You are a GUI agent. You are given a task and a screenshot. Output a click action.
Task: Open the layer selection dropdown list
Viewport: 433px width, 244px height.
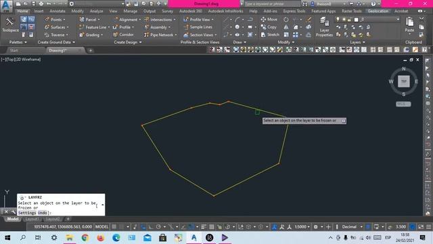pos(398,20)
